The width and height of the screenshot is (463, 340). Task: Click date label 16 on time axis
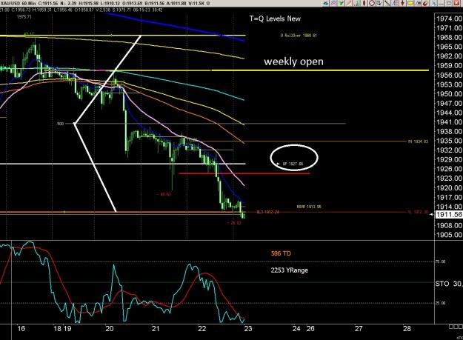pos(21,328)
